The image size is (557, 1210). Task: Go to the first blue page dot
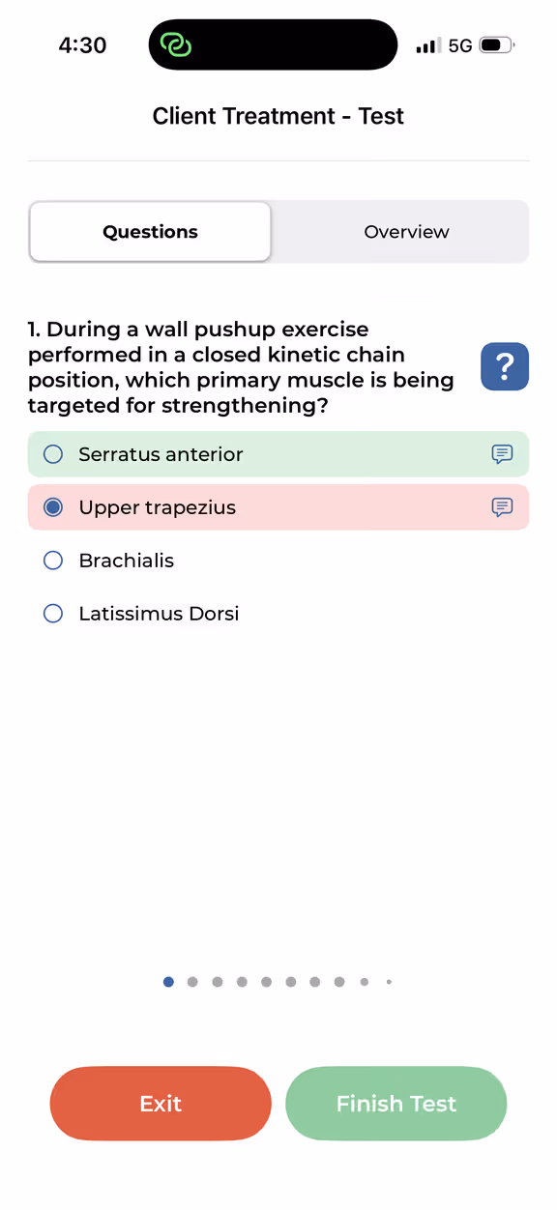[x=168, y=982]
